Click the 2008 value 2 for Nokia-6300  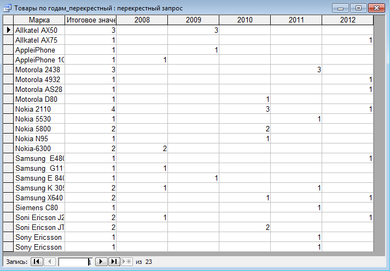[142, 148]
